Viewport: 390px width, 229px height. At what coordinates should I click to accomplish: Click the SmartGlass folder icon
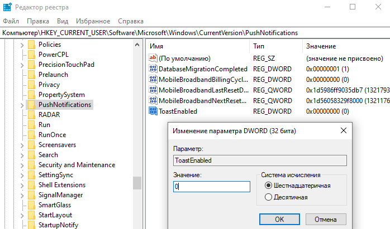(32, 205)
